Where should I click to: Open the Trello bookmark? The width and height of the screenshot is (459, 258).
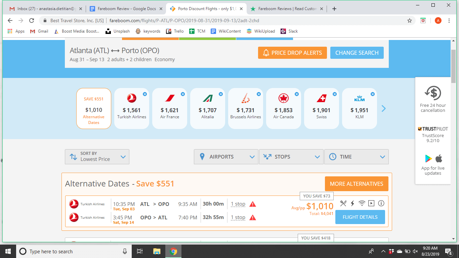pos(175,31)
